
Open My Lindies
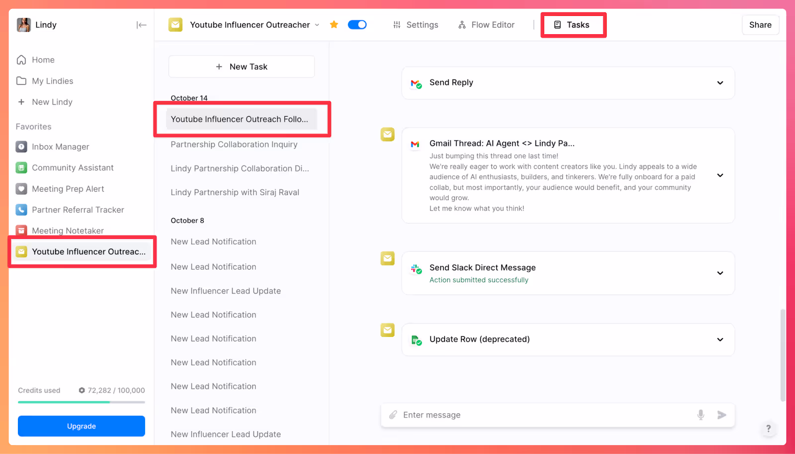[x=52, y=81]
